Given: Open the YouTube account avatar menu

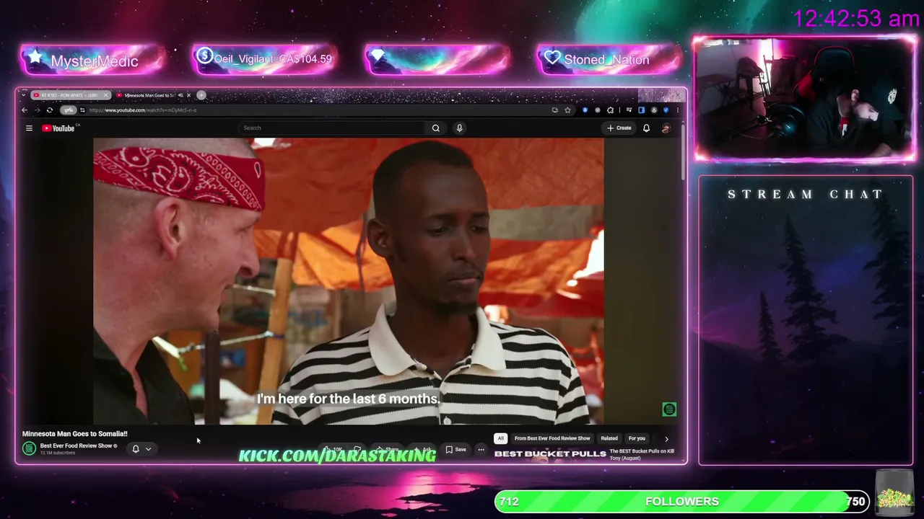Looking at the screenshot, I should tap(666, 128).
